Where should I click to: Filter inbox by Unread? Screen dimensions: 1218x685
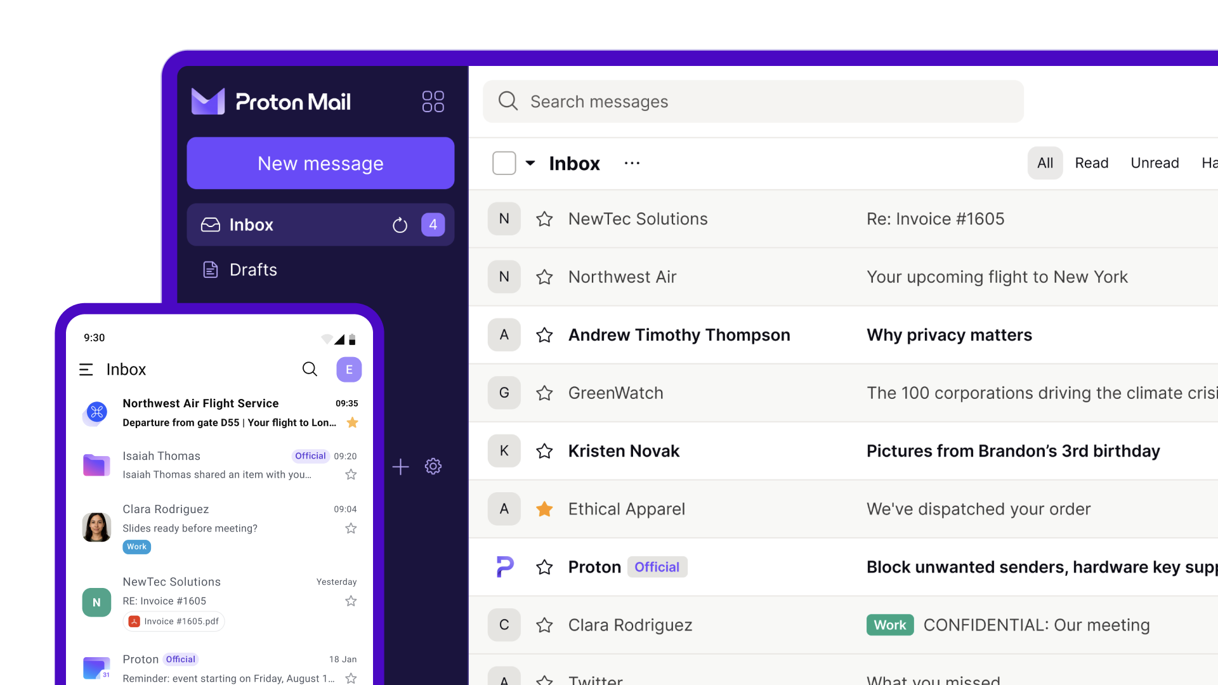click(1155, 163)
